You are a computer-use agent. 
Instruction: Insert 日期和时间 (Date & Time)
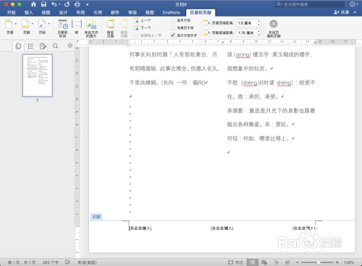coord(63,28)
